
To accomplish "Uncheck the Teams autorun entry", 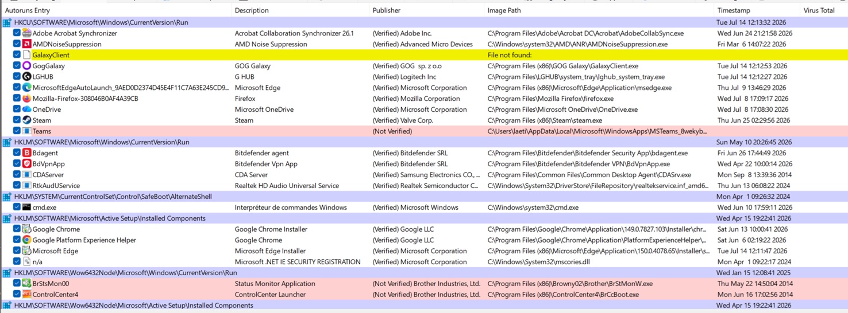I will click(x=17, y=131).
